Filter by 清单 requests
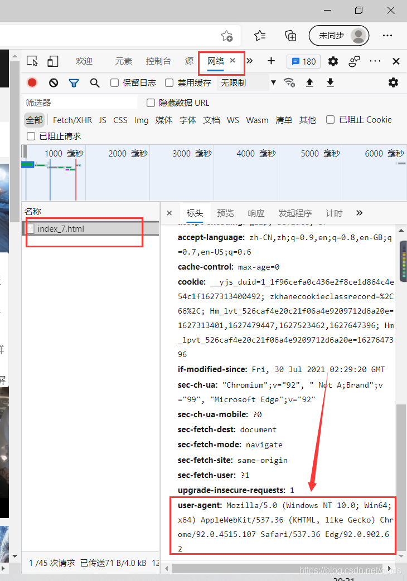 [284, 120]
